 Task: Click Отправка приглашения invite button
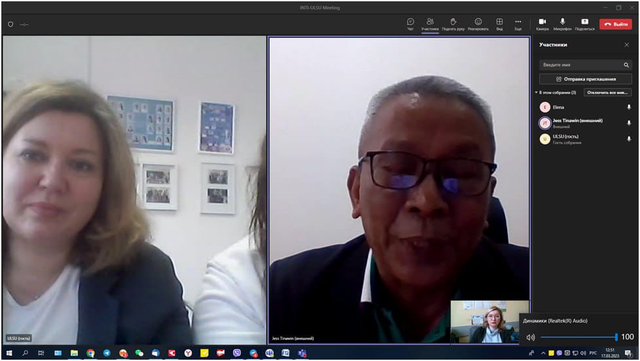[x=585, y=79]
